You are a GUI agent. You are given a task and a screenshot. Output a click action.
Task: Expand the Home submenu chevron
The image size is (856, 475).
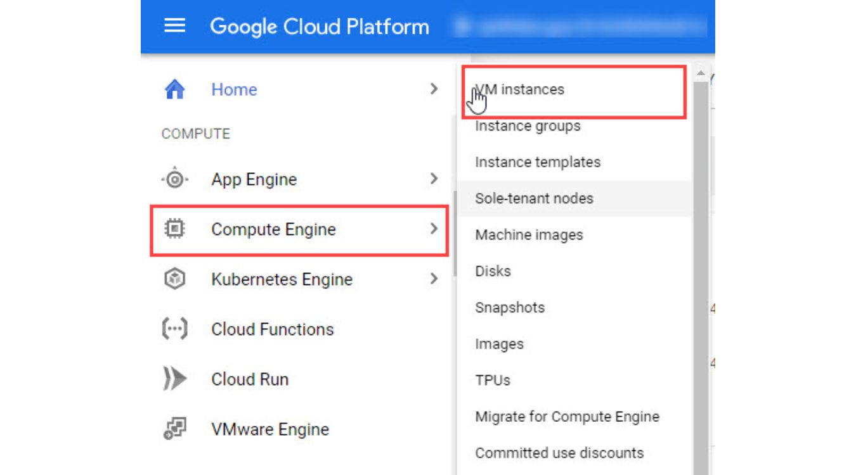pyautogui.click(x=434, y=89)
